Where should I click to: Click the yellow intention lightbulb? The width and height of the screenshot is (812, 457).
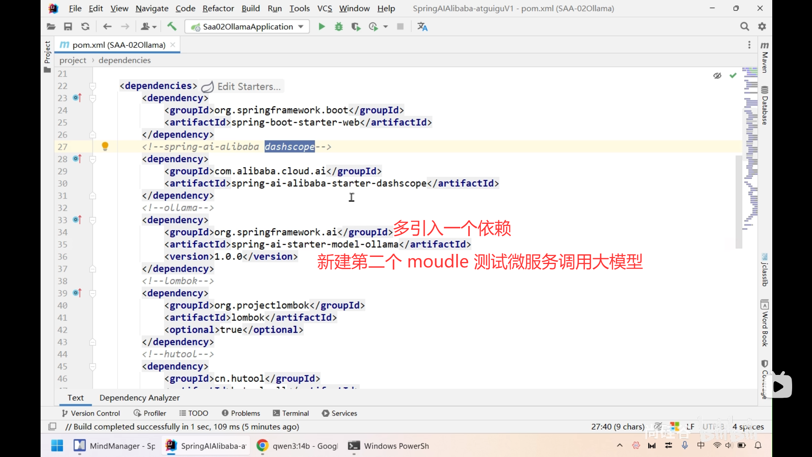pyautogui.click(x=105, y=146)
